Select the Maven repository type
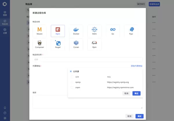Image resolution: width=174 pixels, height=121 pixels. click(x=39, y=31)
